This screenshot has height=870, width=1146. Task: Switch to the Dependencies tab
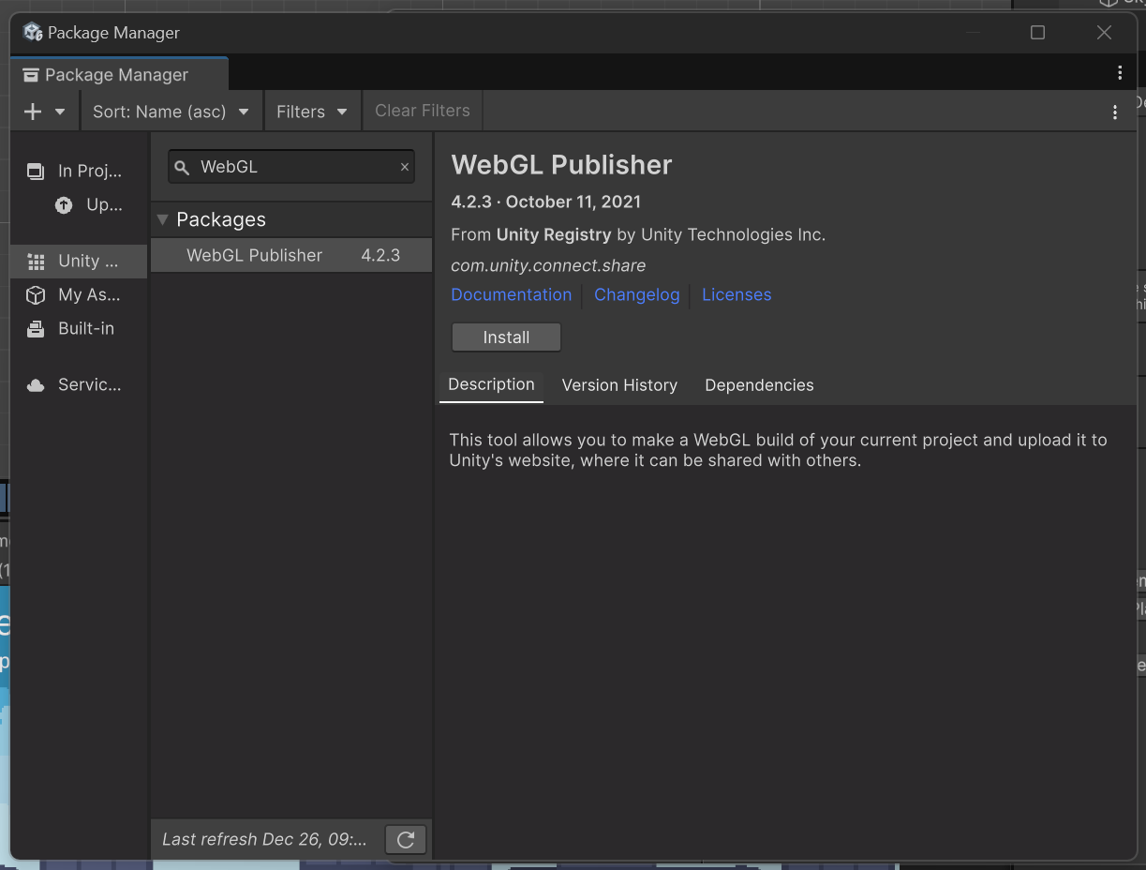tap(759, 385)
